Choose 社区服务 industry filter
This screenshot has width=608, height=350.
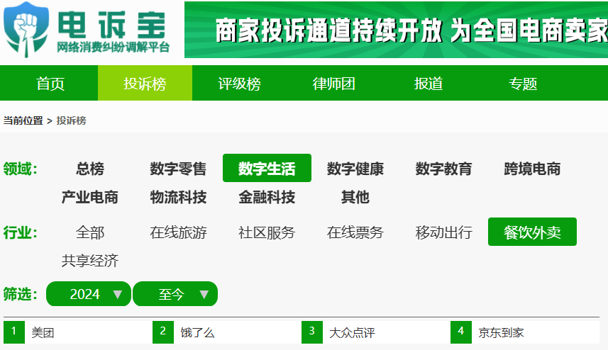267,232
